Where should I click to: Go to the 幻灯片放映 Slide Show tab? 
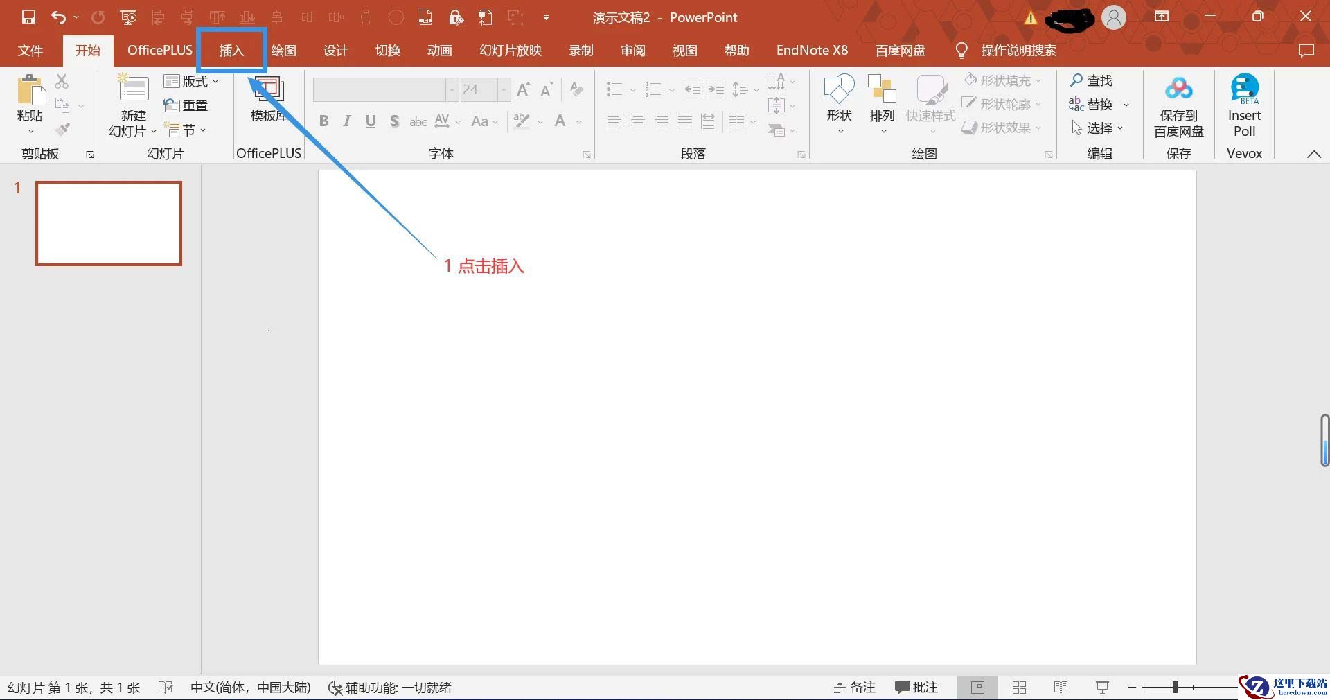[511, 51]
